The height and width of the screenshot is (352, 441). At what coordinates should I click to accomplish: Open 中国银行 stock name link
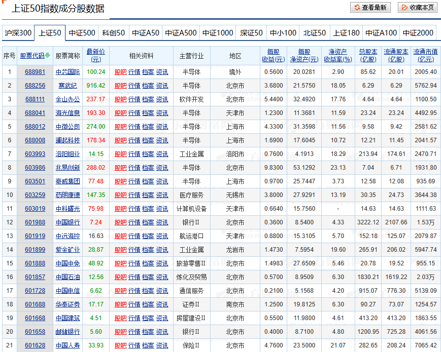(68, 222)
